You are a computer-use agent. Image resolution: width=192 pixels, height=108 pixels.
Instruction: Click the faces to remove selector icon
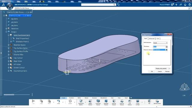click(166, 50)
